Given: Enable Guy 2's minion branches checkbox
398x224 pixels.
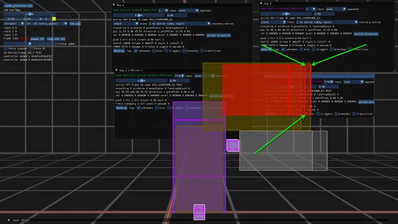Looking at the screenshot, I should coord(336,114).
